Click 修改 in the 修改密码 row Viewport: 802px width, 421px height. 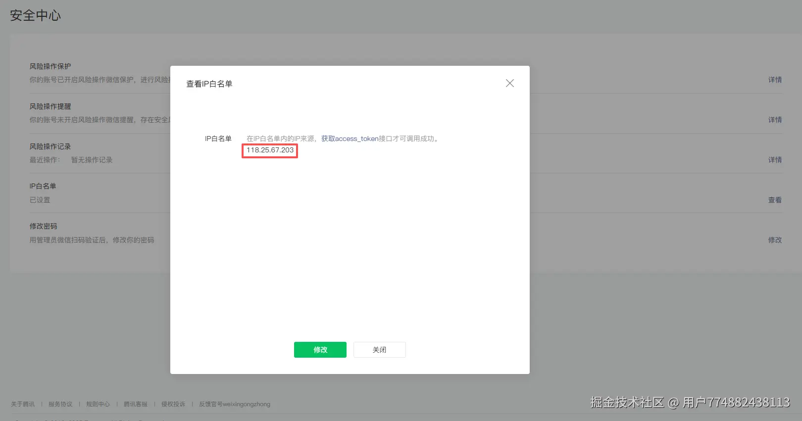(775, 240)
